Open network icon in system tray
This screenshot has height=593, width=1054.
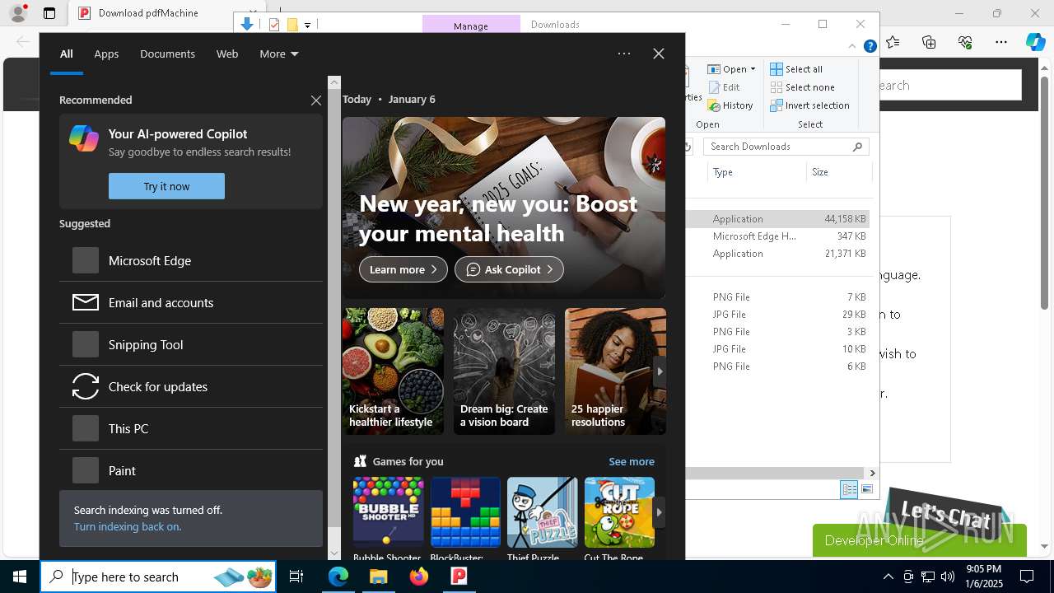(927, 577)
